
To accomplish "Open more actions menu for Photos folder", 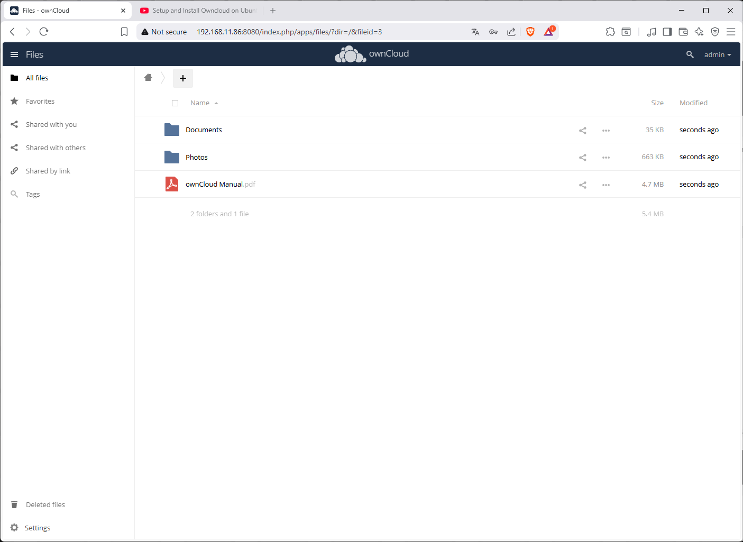I will [606, 158].
